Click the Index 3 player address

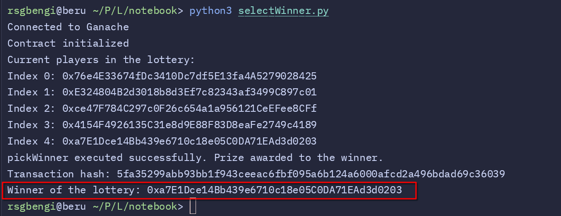point(189,125)
